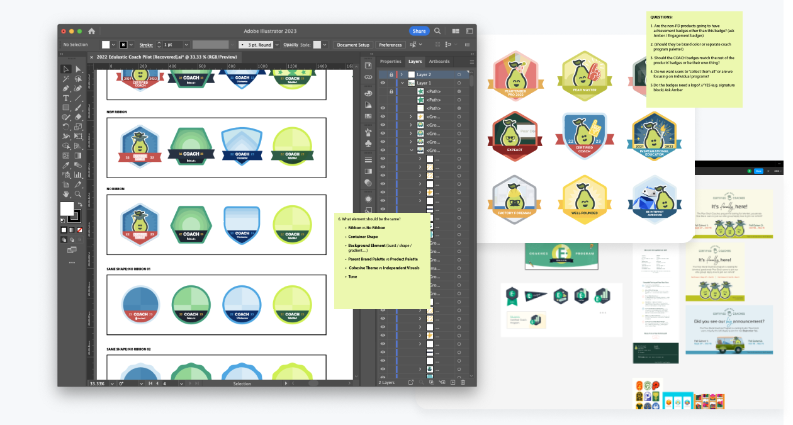Open the stroke color dropdown arrow
Screen dimensions: 793x425
click(x=131, y=45)
